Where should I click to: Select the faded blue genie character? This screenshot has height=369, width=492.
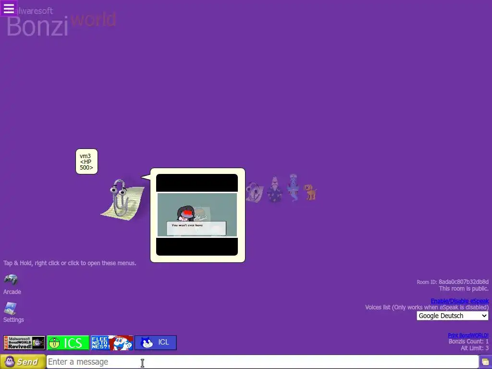293,188
